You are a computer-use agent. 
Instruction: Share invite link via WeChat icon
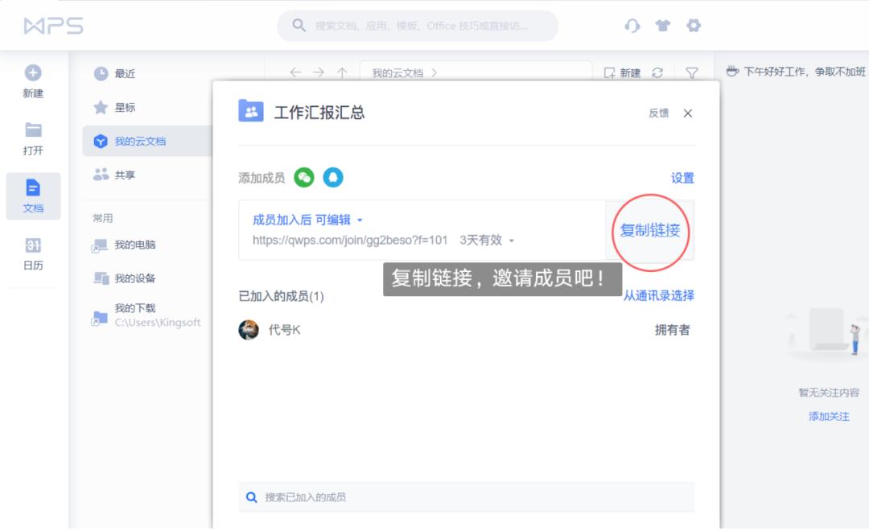pyautogui.click(x=303, y=178)
